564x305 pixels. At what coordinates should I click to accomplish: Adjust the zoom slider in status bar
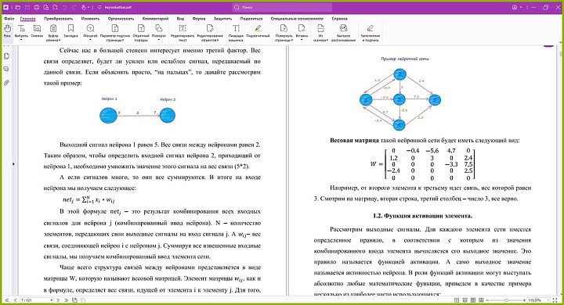506,300
